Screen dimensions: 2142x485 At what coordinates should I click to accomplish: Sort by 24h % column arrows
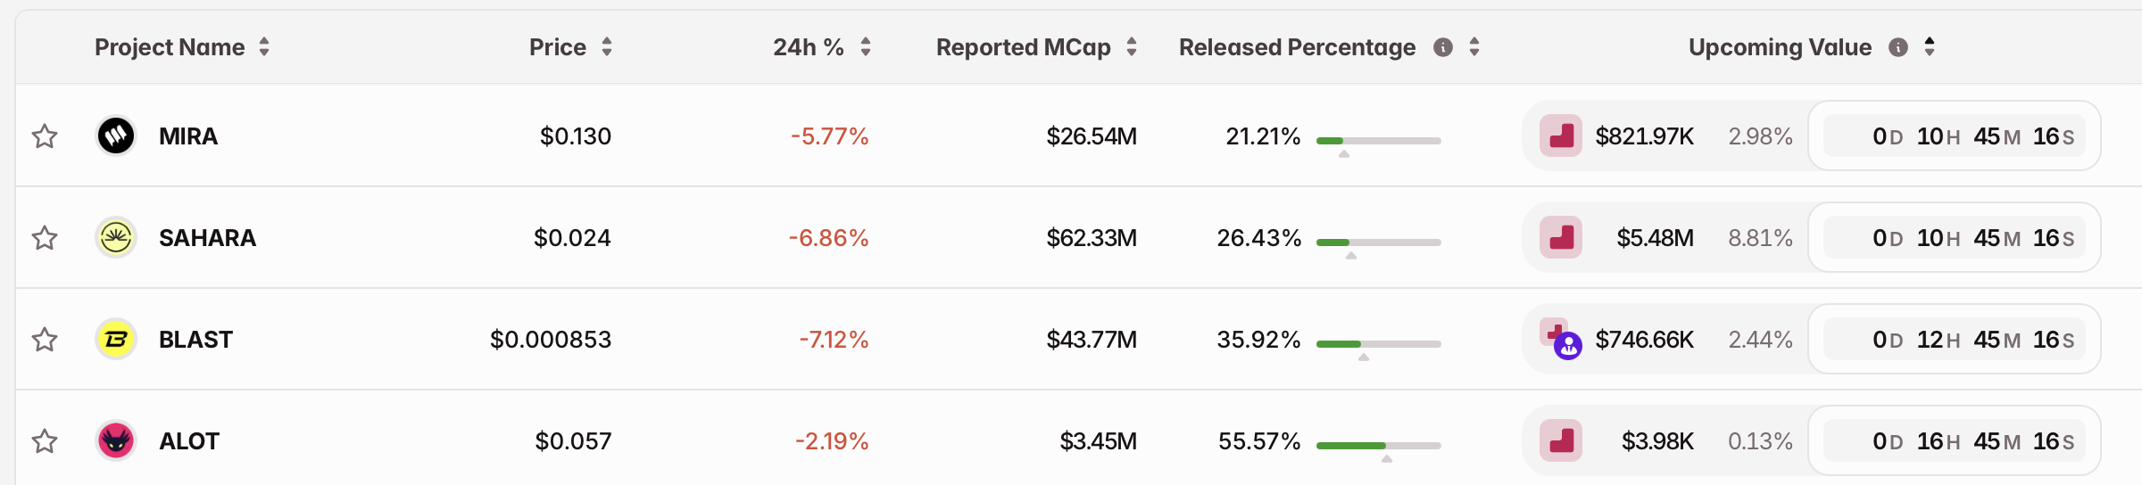click(x=866, y=47)
